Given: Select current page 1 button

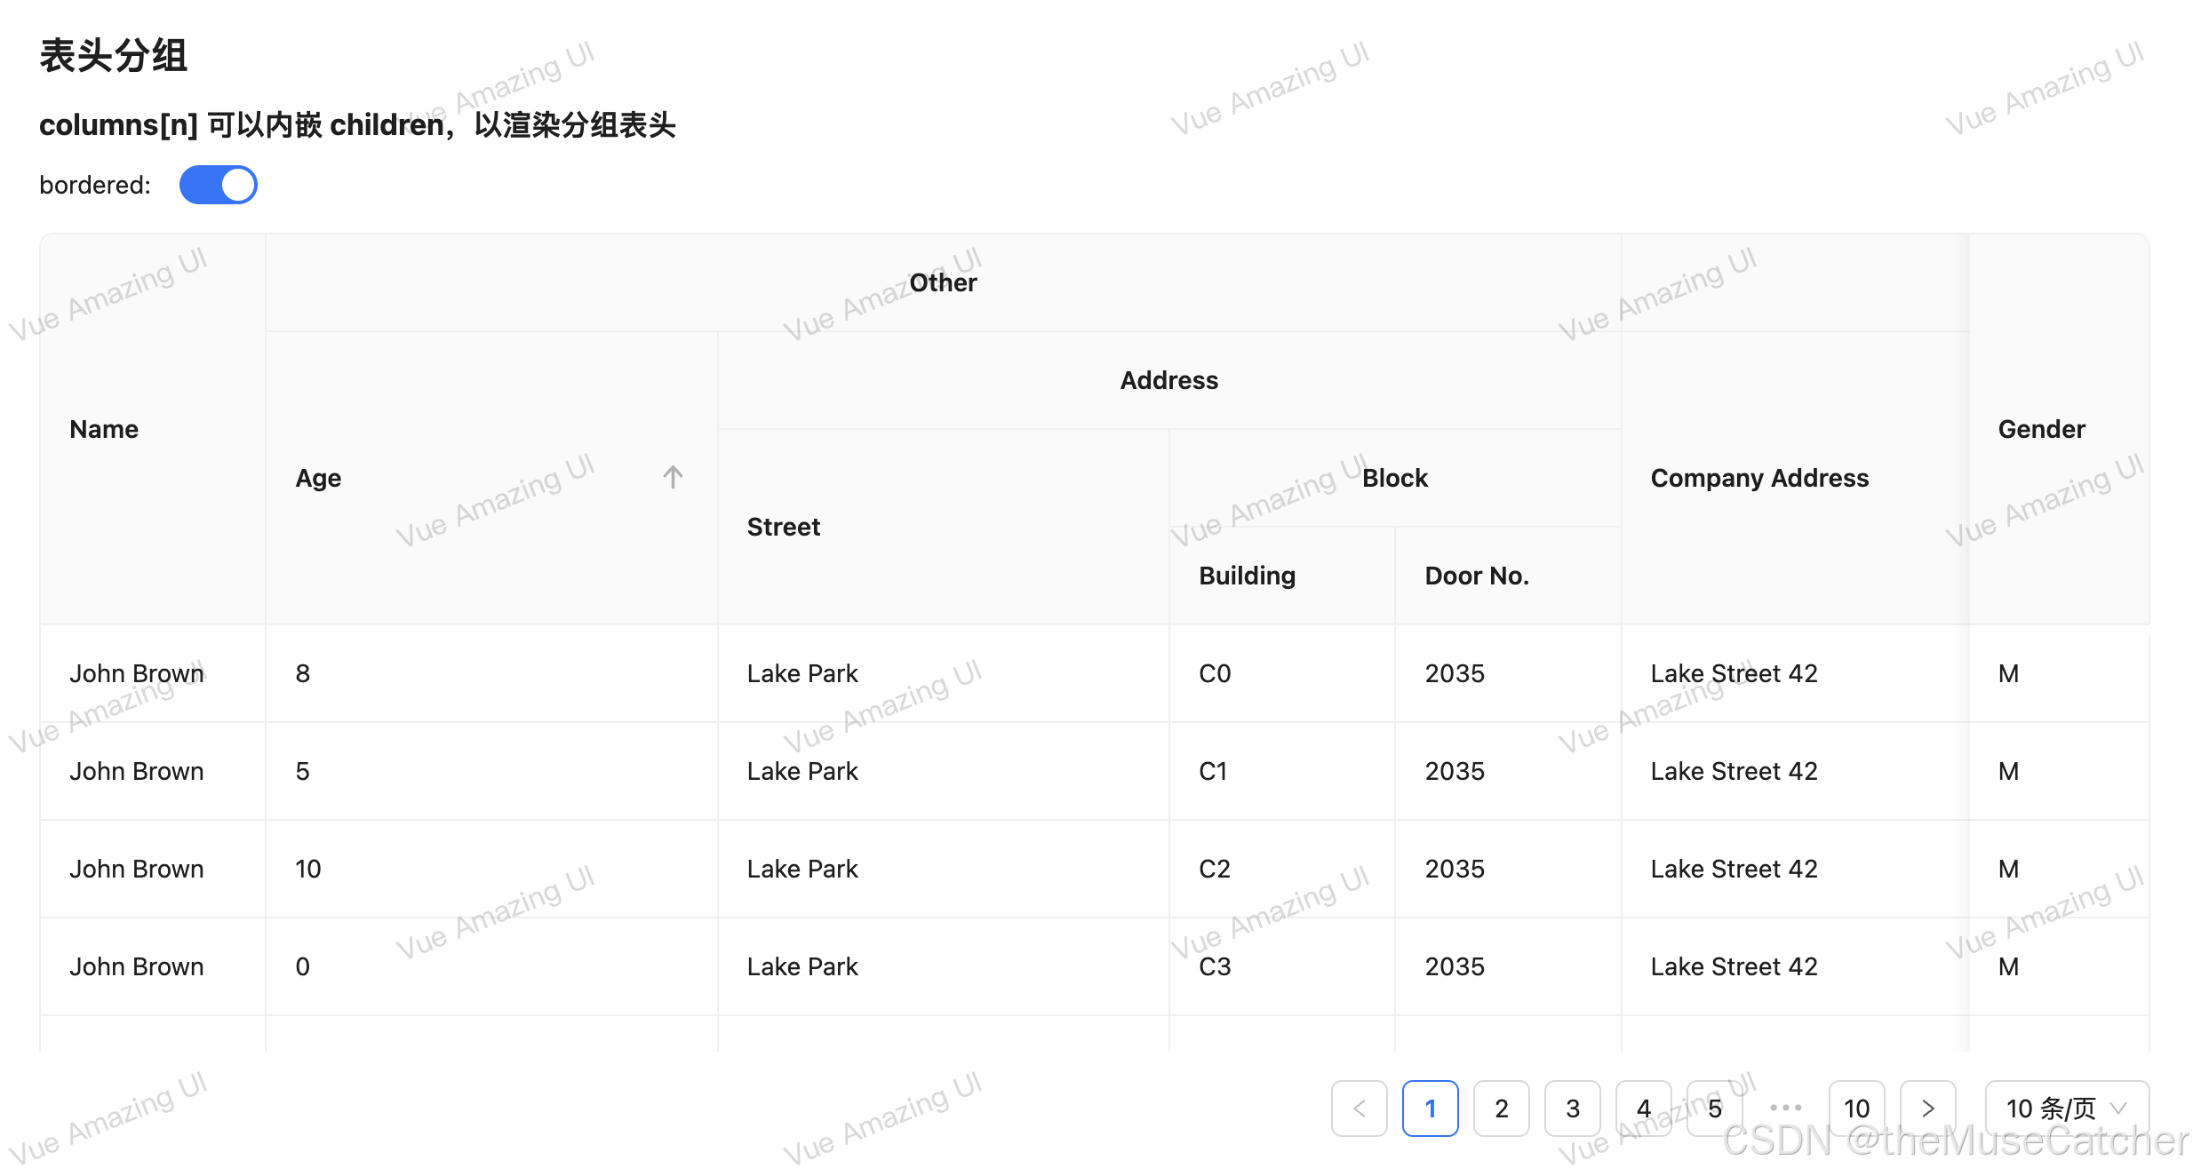Looking at the screenshot, I should pyautogui.click(x=1430, y=1108).
